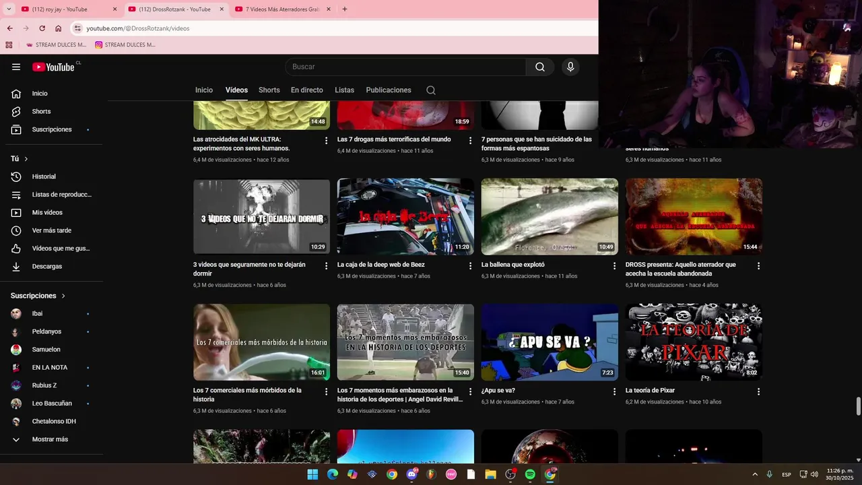Viewport: 862px width, 485px height.
Task: Open the Chrome tab search dropdown
Action: coord(9,9)
